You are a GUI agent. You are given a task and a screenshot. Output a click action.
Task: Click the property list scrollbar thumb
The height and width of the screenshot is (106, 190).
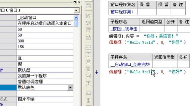click(x=76, y=24)
